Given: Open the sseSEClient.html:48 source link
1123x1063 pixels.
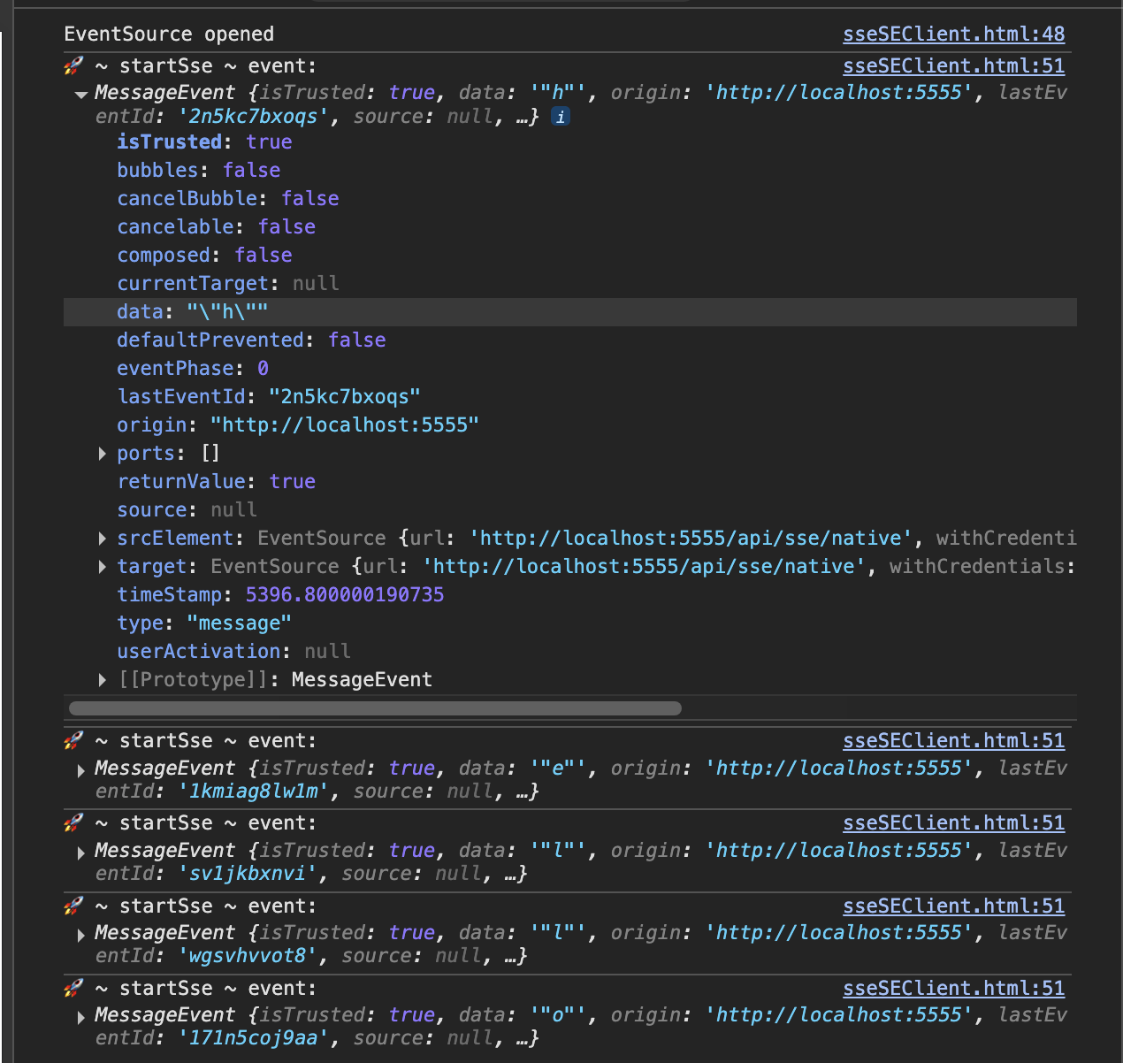Looking at the screenshot, I should pyautogui.click(x=953, y=34).
